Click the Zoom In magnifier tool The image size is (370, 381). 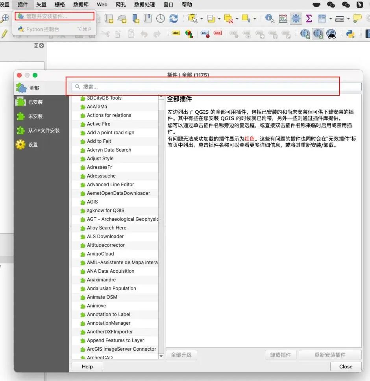(x=4, y=18)
